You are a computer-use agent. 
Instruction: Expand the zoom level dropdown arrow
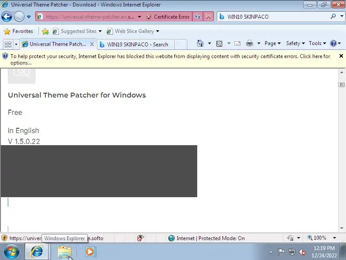(x=334, y=238)
